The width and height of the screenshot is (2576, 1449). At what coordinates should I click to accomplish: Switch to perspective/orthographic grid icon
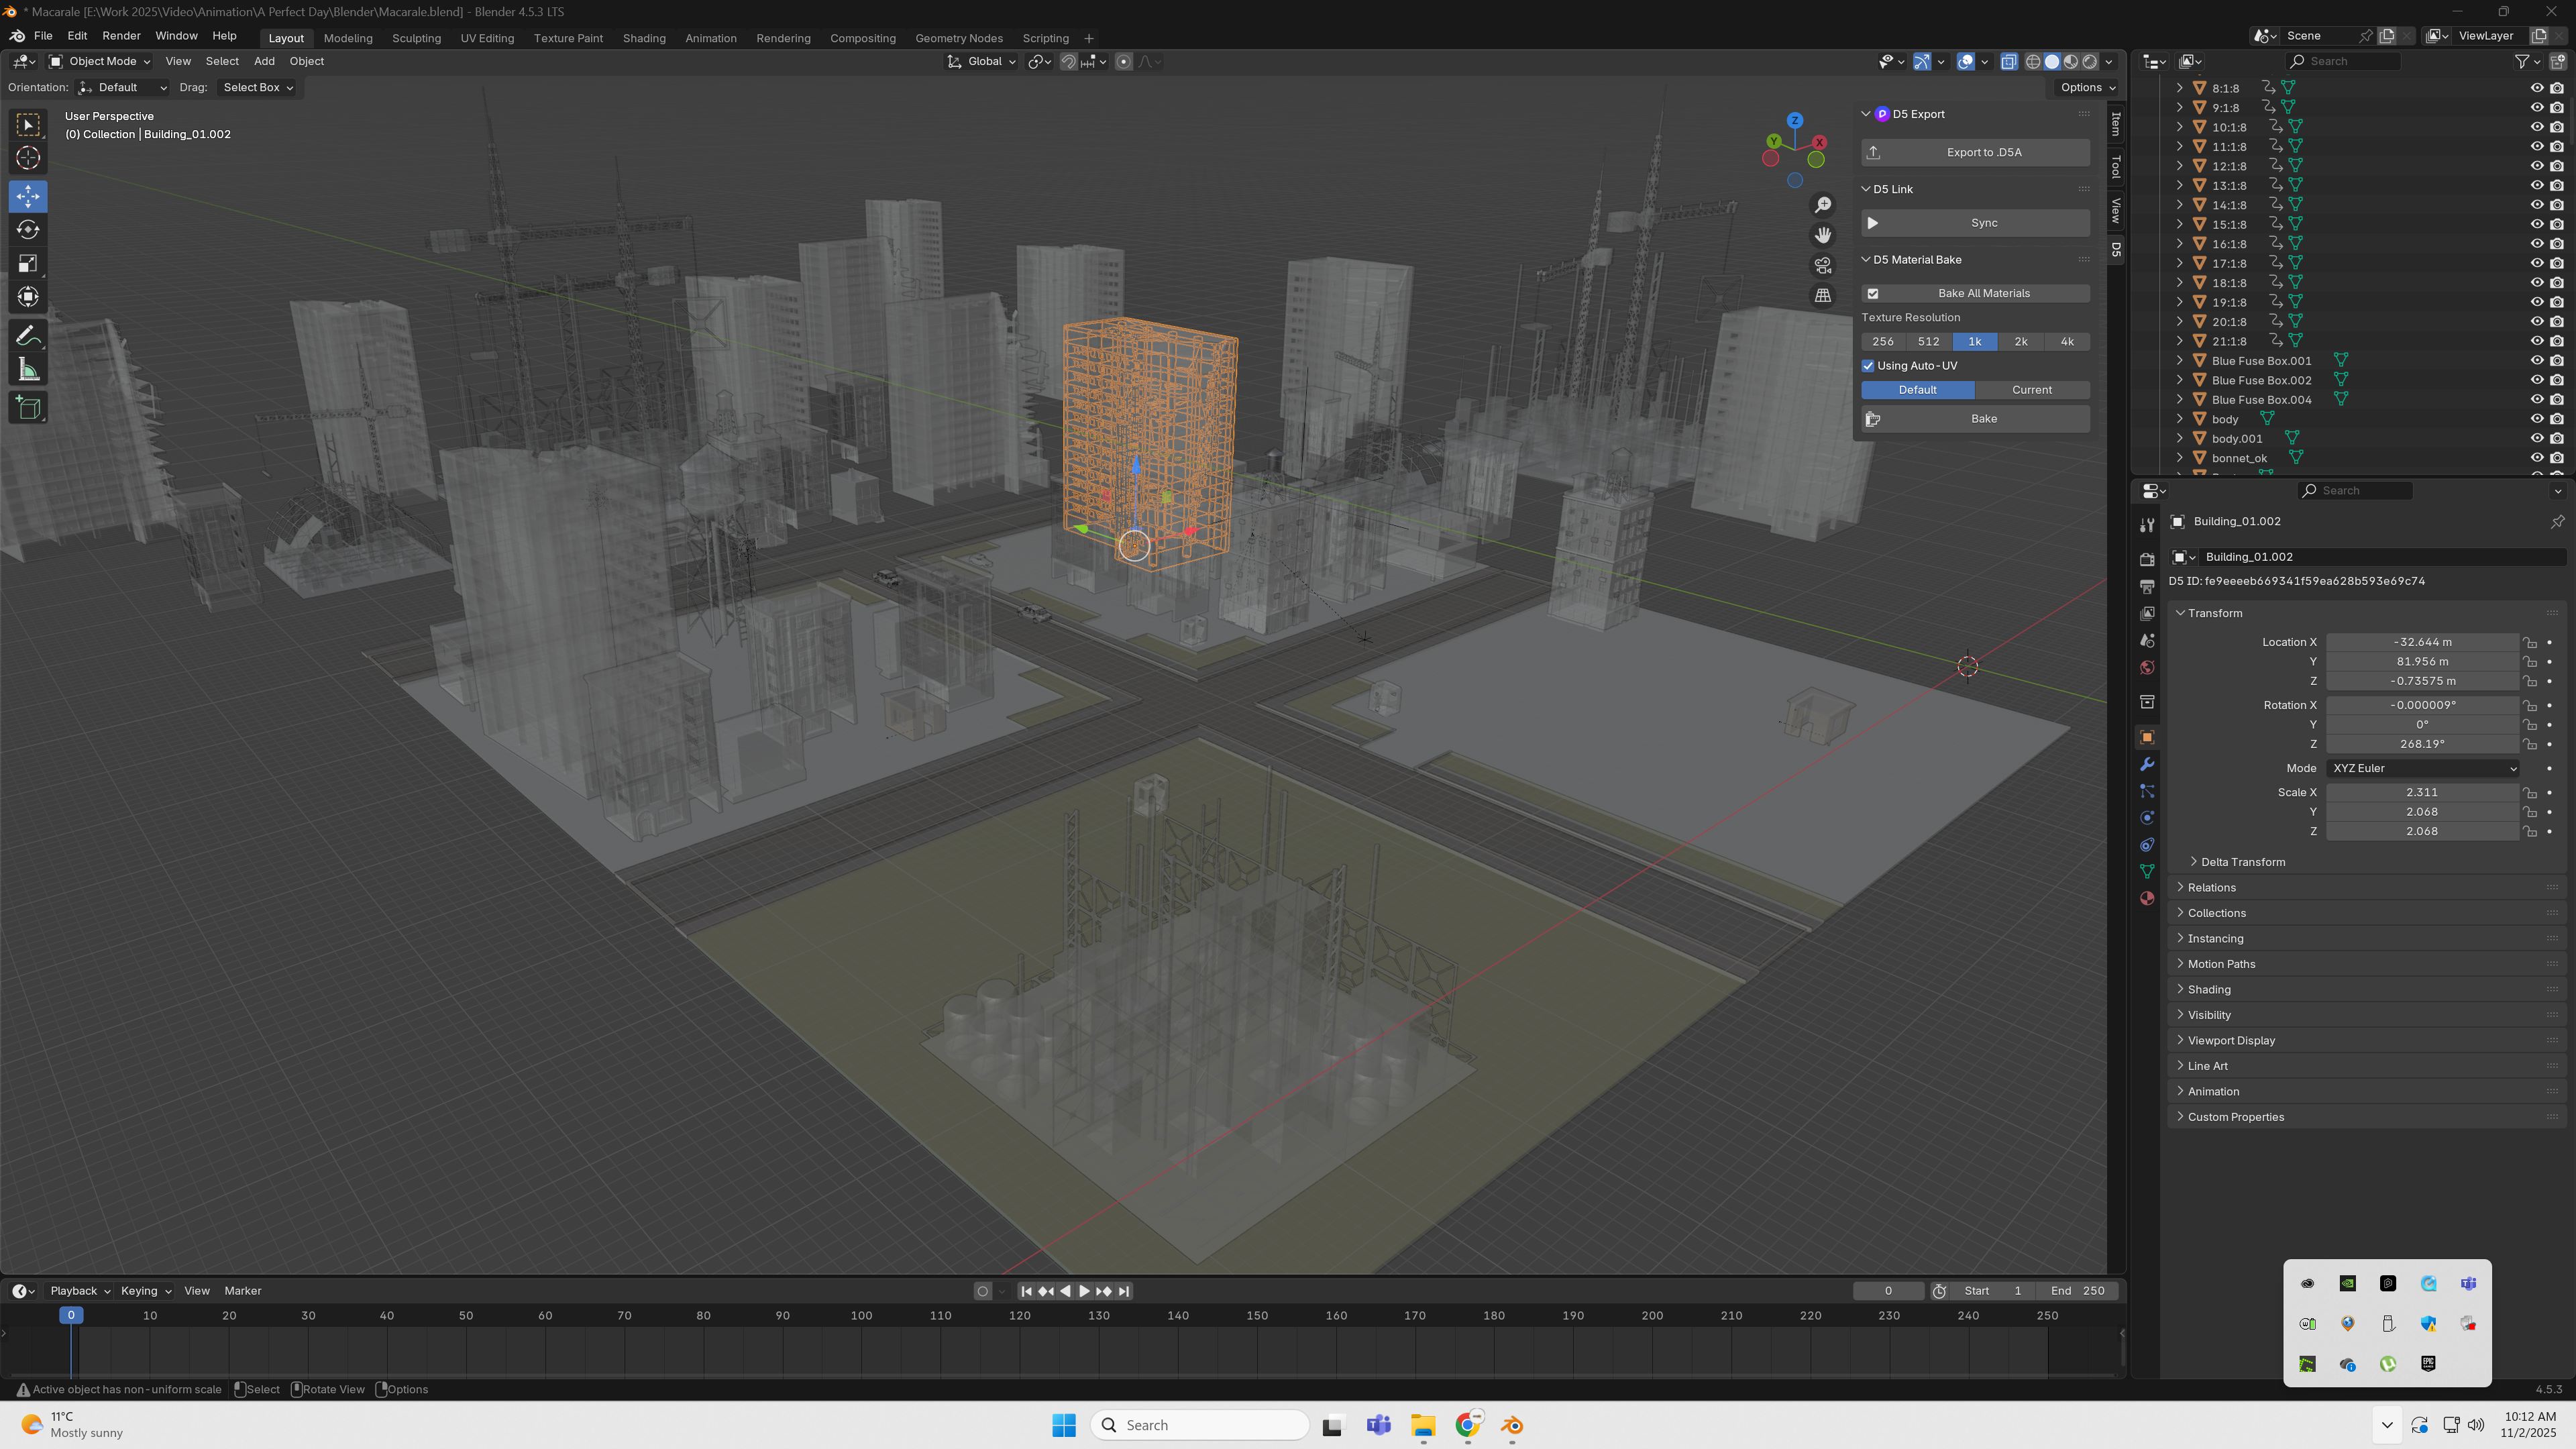point(1823,295)
